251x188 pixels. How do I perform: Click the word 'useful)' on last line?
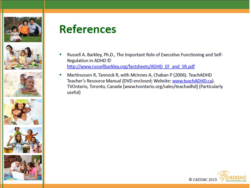tap(74, 92)
